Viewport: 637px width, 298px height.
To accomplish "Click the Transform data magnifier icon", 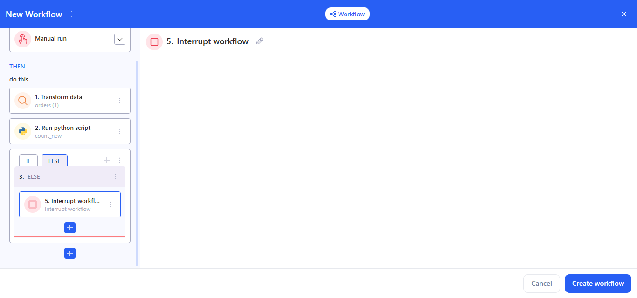I will point(22,100).
